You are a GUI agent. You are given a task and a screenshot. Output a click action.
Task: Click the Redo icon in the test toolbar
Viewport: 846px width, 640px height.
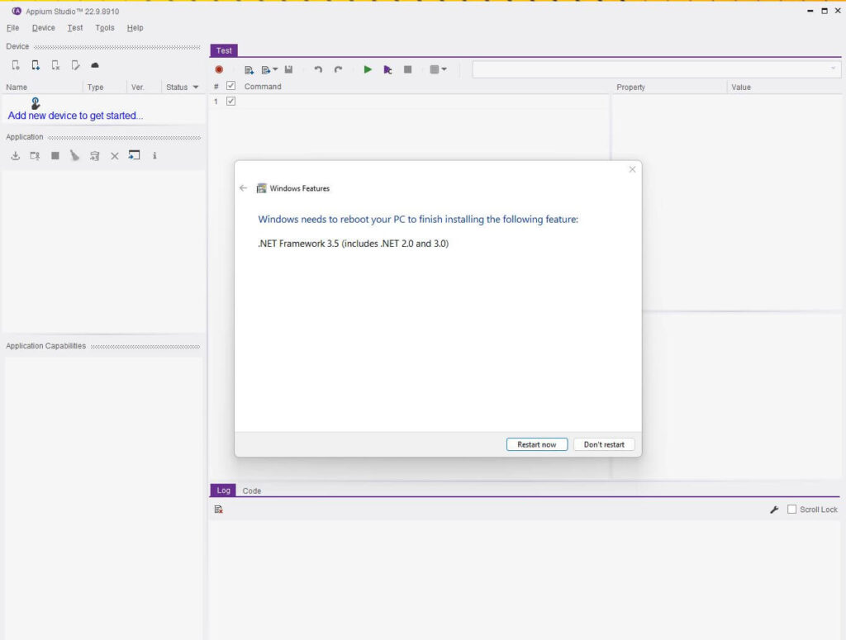[339, 69]
